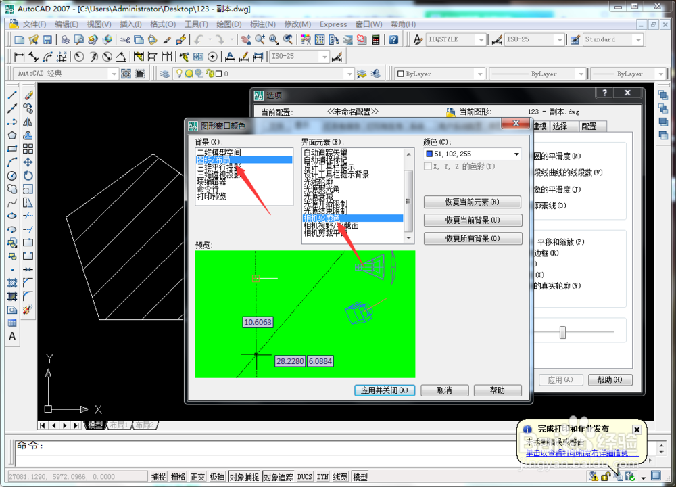Open the 绘图(D) menu
Screen dimensions: 676x487
pos(229,24)
